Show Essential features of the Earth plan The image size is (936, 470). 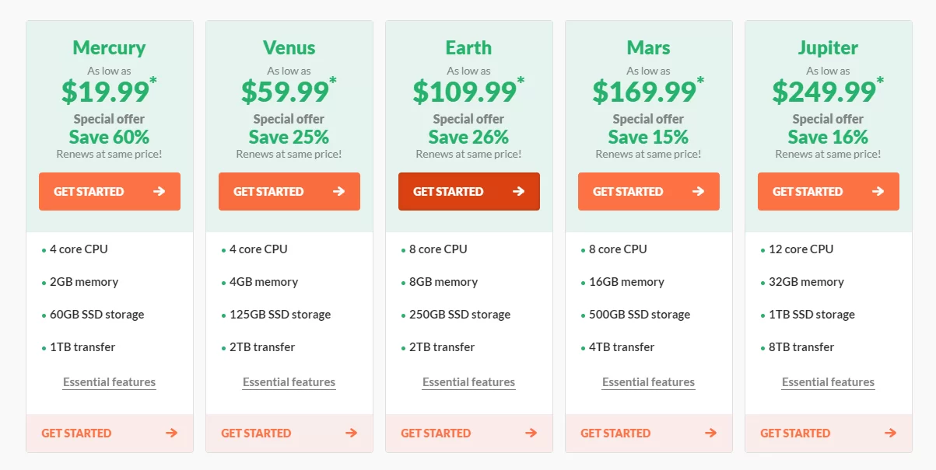pyautogui.click(x=468, y=382)
